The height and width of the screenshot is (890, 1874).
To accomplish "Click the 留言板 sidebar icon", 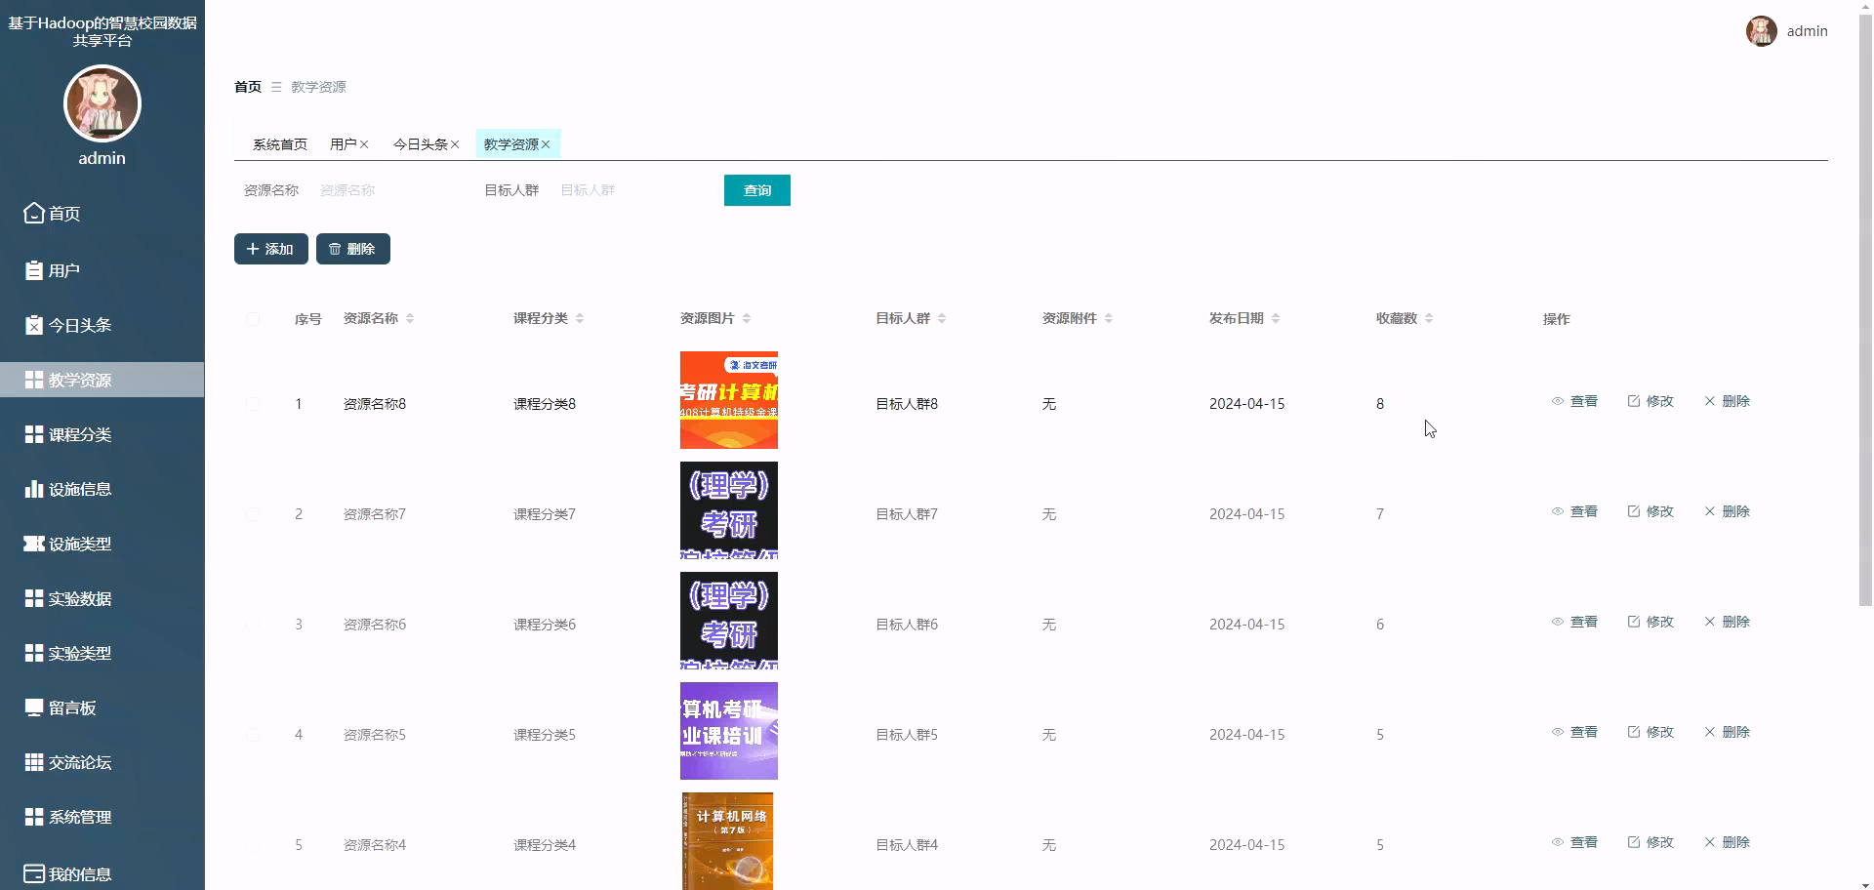I will tap(34, 708).
